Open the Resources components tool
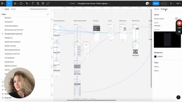The image size is (182, 102). pos(38,3)
